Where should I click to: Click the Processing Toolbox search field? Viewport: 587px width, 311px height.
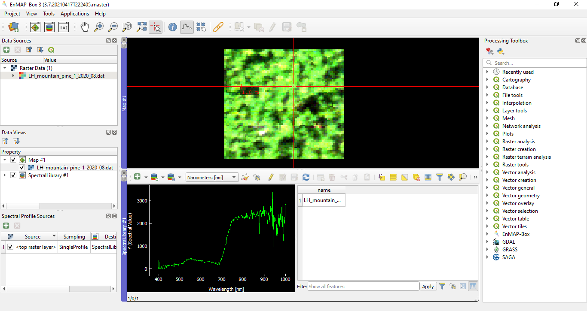click(537, 63)
